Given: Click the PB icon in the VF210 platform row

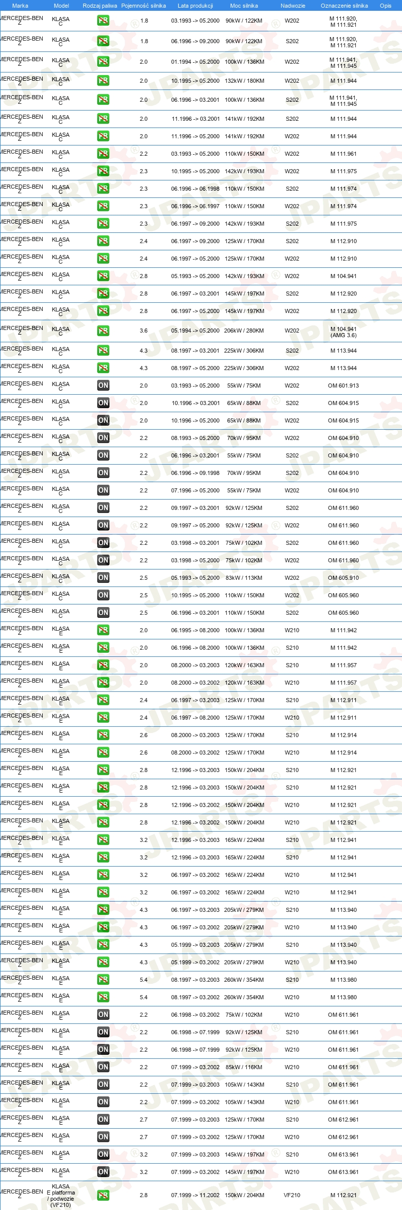Looking at the screenshot, I should point(103,1195).
